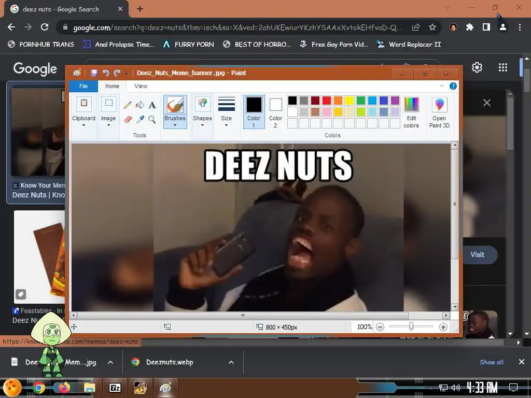Pick the red color swatch
Screen dimensions: 531x398
tap(327, 100)
